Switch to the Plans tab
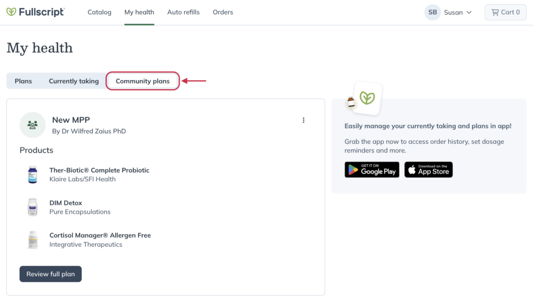Screen dimensions: 533x301 23,81
